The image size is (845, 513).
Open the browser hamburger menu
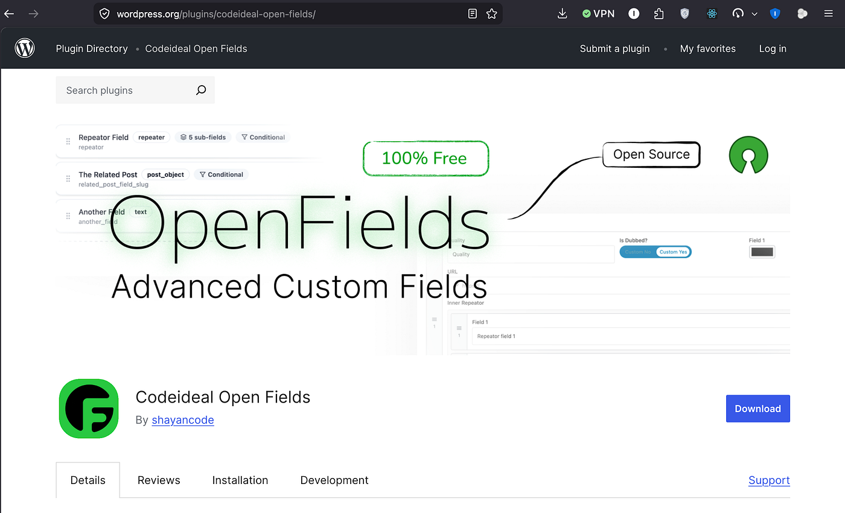point(828,13)
